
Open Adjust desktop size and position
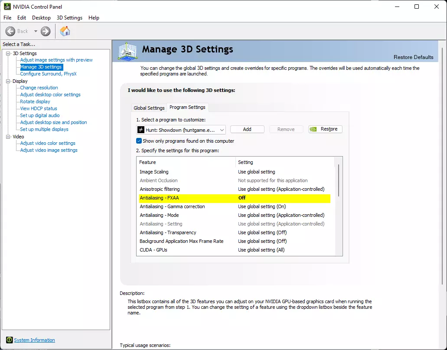(x=53, y=122)
